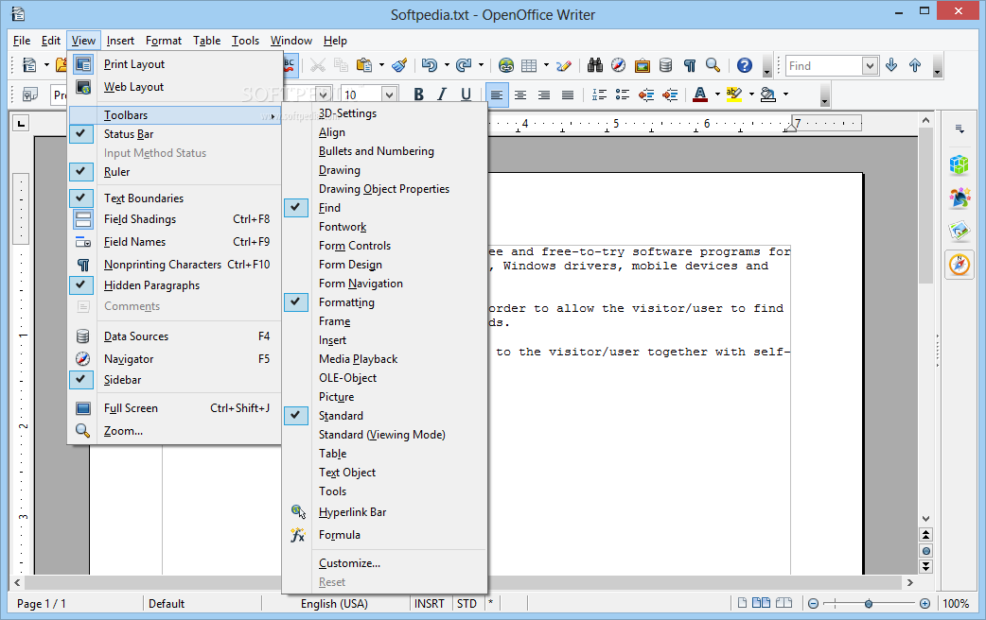
Task: Select Web Layout view
Action: [174, 87]
